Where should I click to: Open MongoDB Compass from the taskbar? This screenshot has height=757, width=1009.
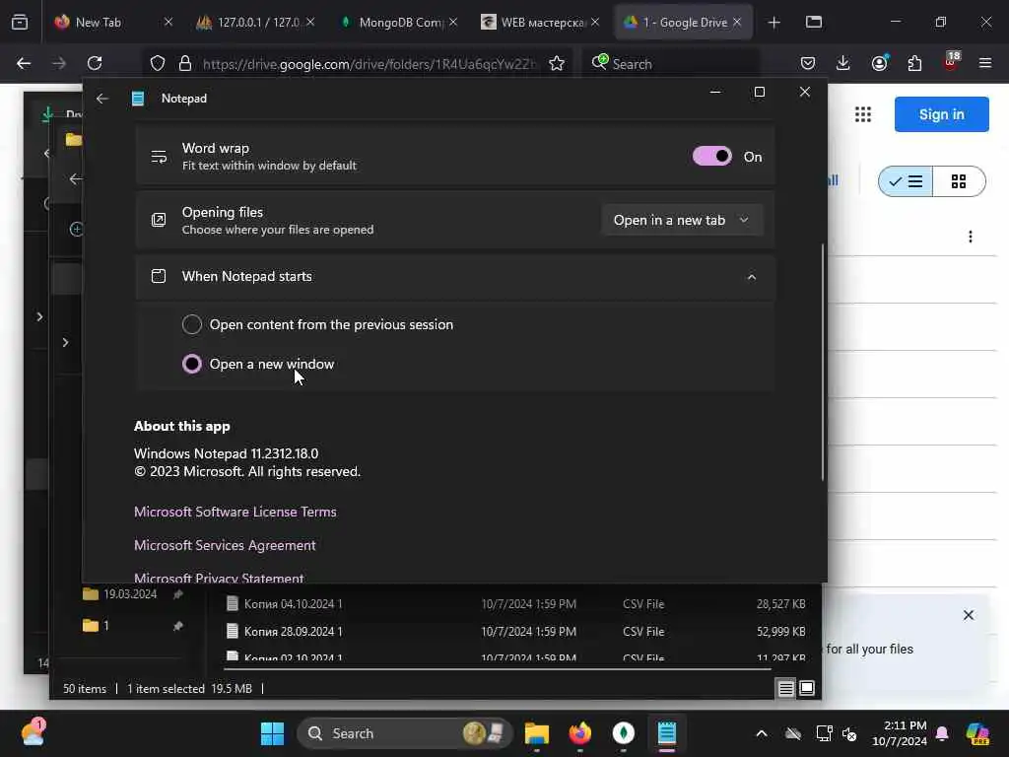(x=623, y=733)
